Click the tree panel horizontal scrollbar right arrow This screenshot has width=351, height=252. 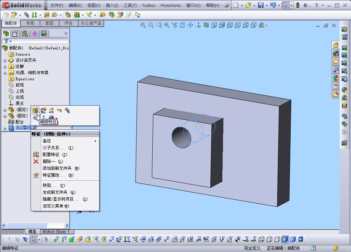(x=67, y=225)
